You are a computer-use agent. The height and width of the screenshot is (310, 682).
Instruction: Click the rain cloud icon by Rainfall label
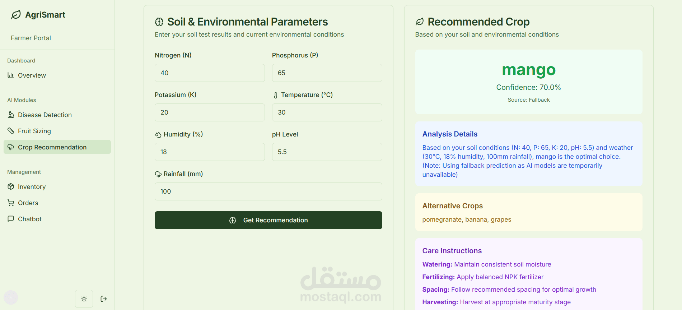click(158, 174)
